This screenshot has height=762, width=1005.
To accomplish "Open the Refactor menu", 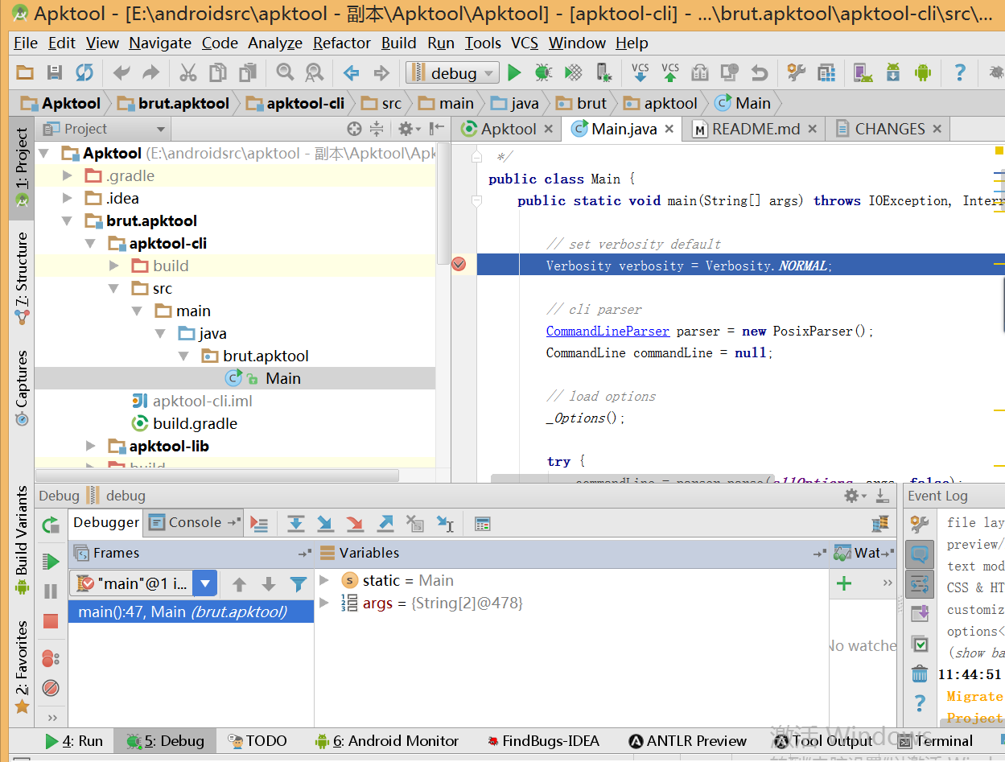I will [x=342, y=43].
